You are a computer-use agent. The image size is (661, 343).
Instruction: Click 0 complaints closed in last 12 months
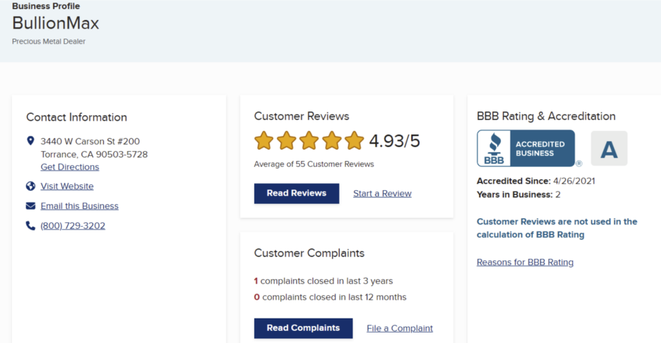pos(330,297)
